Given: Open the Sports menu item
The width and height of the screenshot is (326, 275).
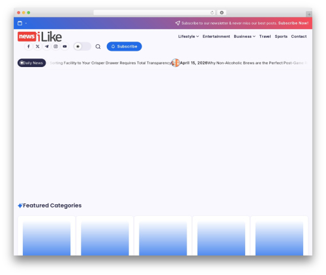Looking at the screenshot, I should pyautogui.click(x=281, y=36).
